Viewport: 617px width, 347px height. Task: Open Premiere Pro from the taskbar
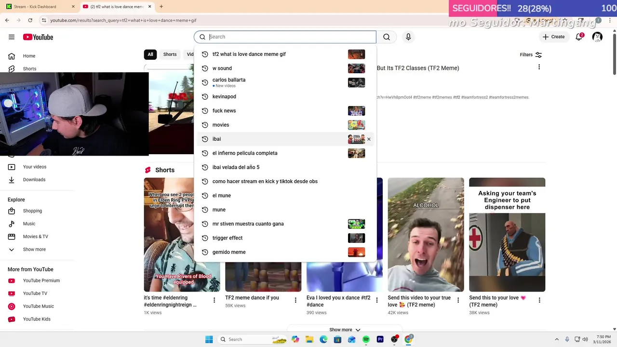(x=380, y=339)
